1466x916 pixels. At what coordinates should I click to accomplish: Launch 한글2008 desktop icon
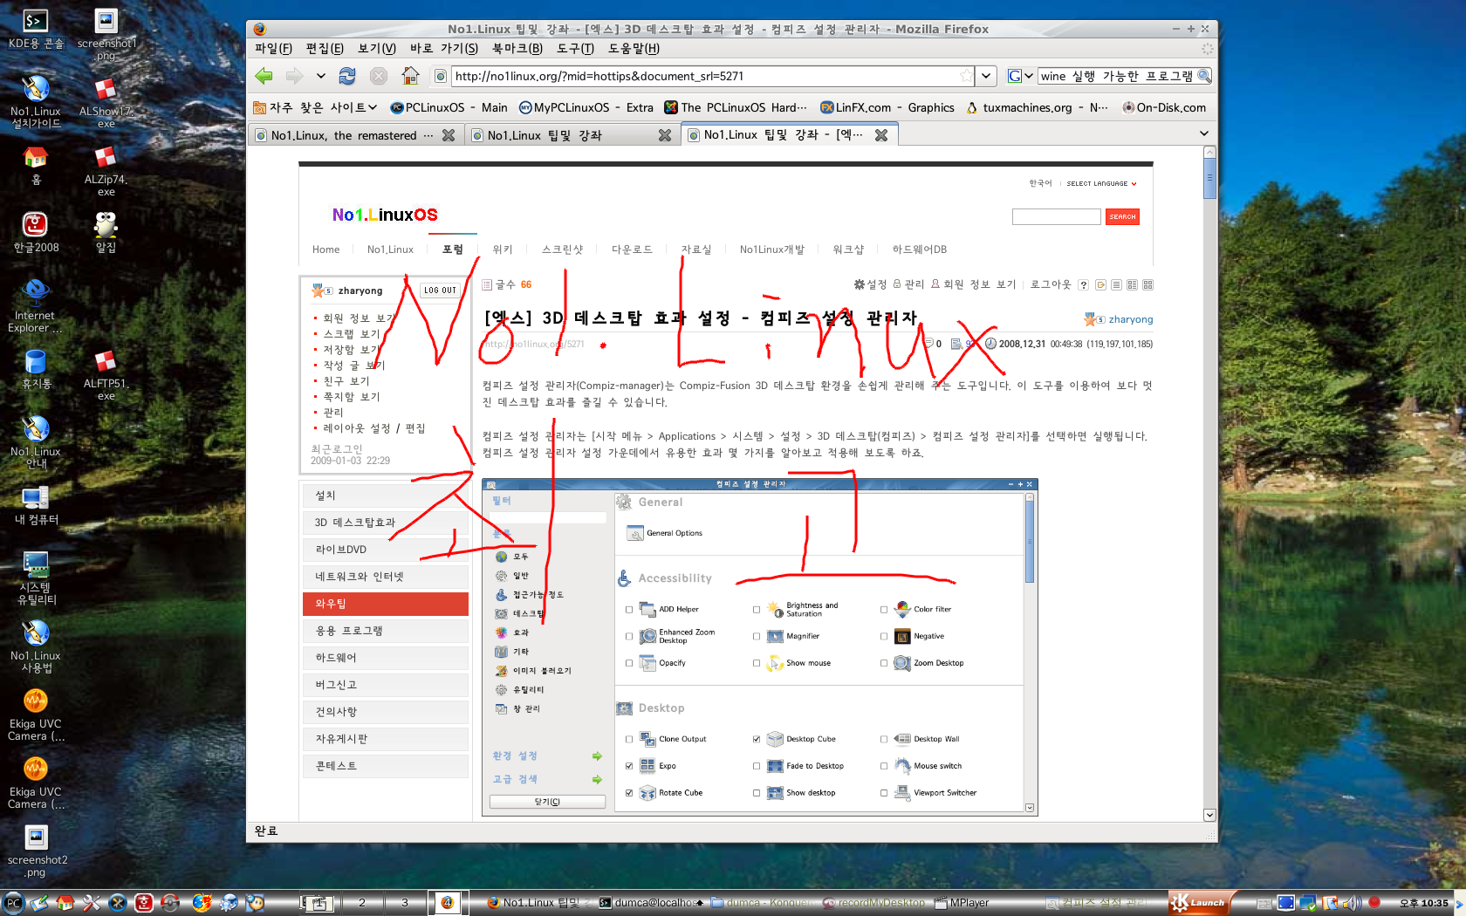(36, 232)
